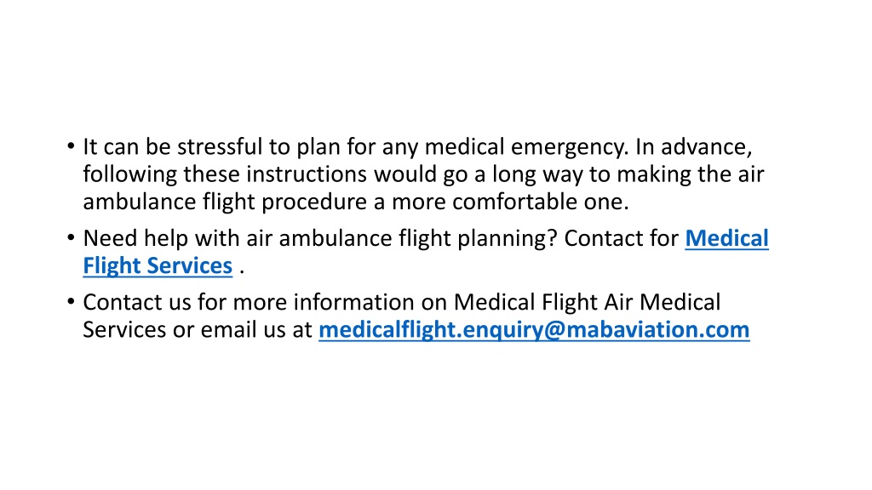The height and width of the screenshot is (490, 872).
Task: Click the first bullet point marker
Action: tap(71, 146)
